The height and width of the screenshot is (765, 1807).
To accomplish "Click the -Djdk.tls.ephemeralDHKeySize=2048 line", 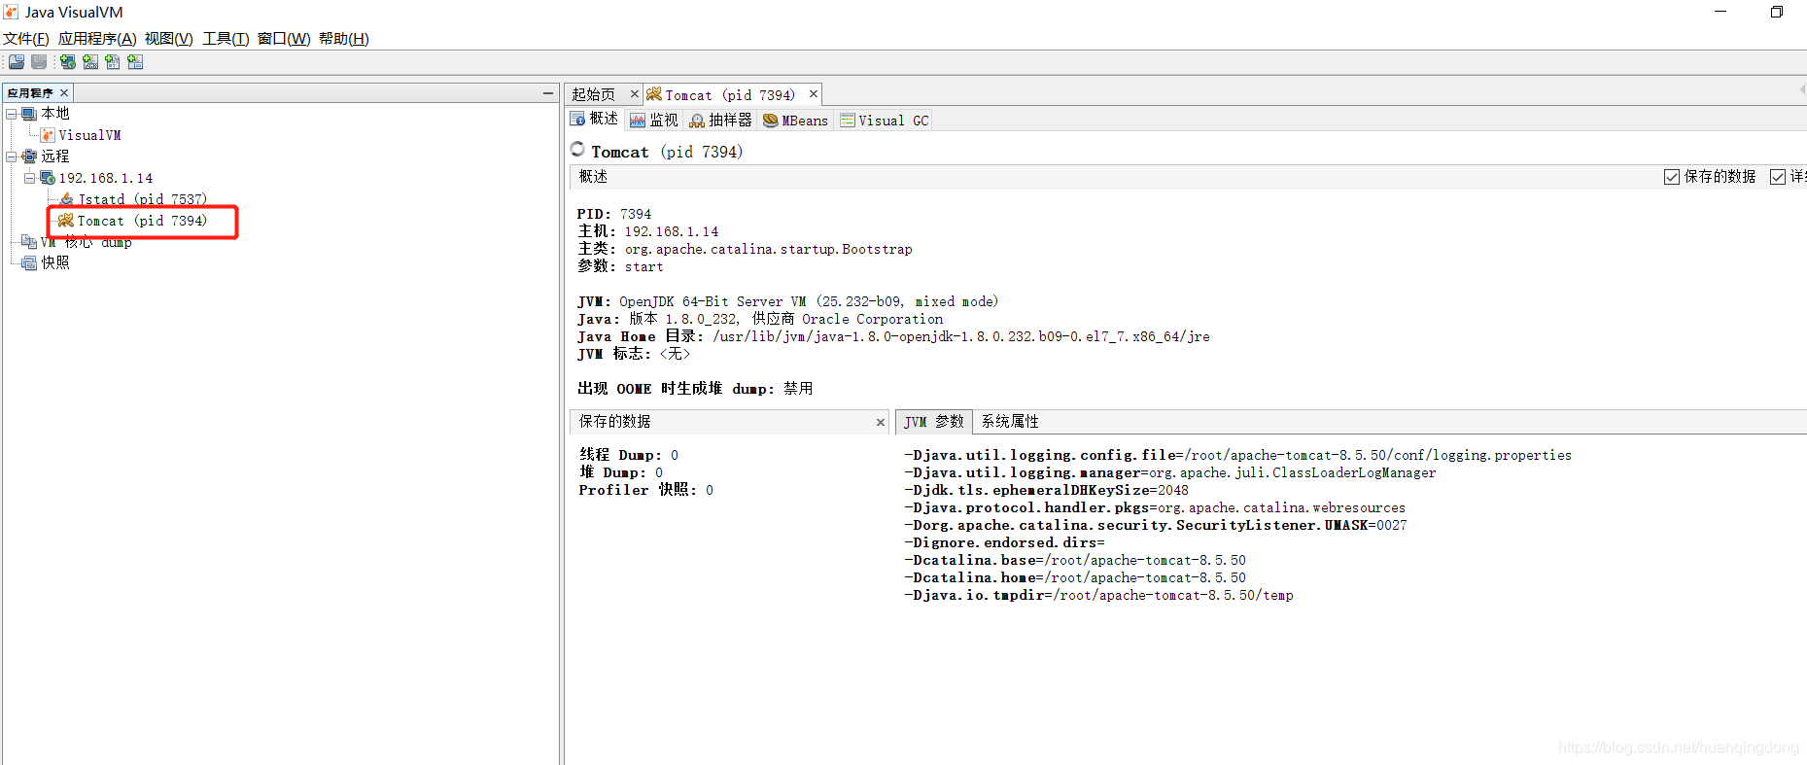I will click(x=1046, y=490).
